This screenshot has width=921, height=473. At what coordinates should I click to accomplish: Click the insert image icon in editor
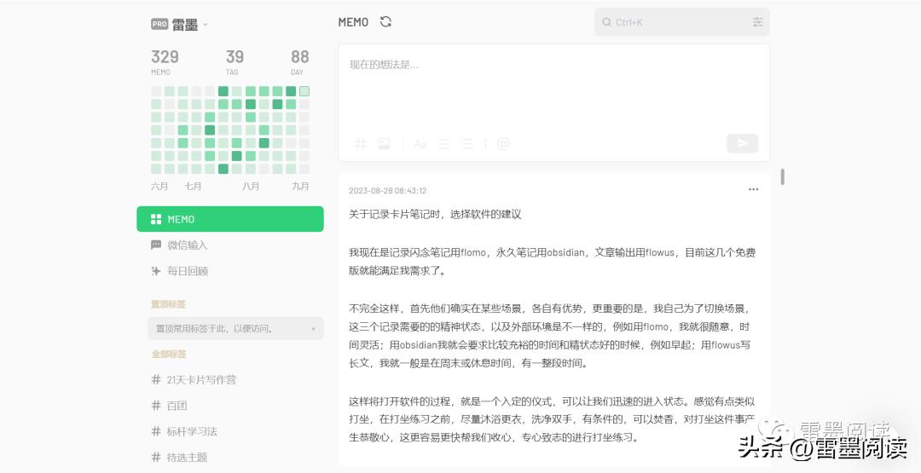pos(385,144)
